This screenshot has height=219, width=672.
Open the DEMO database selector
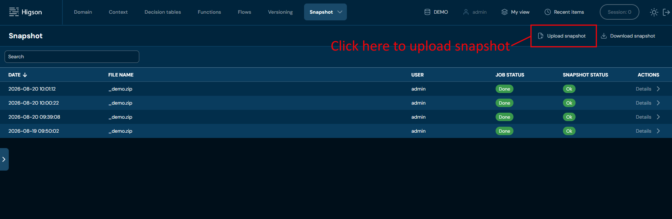click(x=436, y=12)
